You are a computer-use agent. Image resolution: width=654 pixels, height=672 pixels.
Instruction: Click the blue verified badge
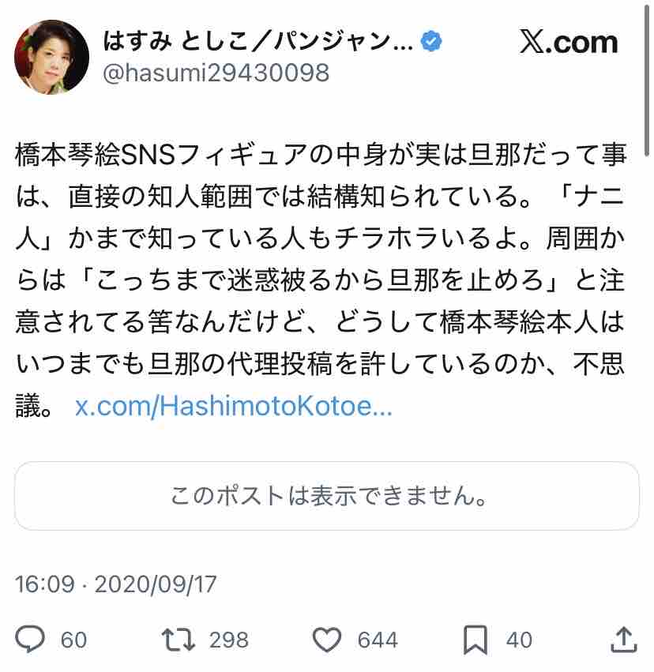430,42
